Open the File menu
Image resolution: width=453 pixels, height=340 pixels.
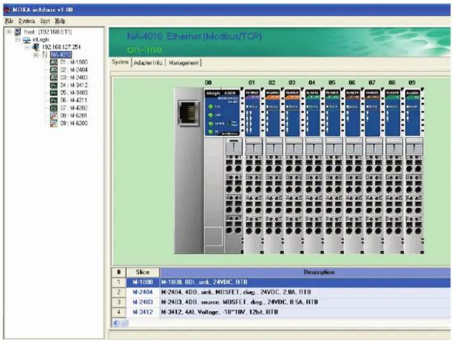pos(9,21)
